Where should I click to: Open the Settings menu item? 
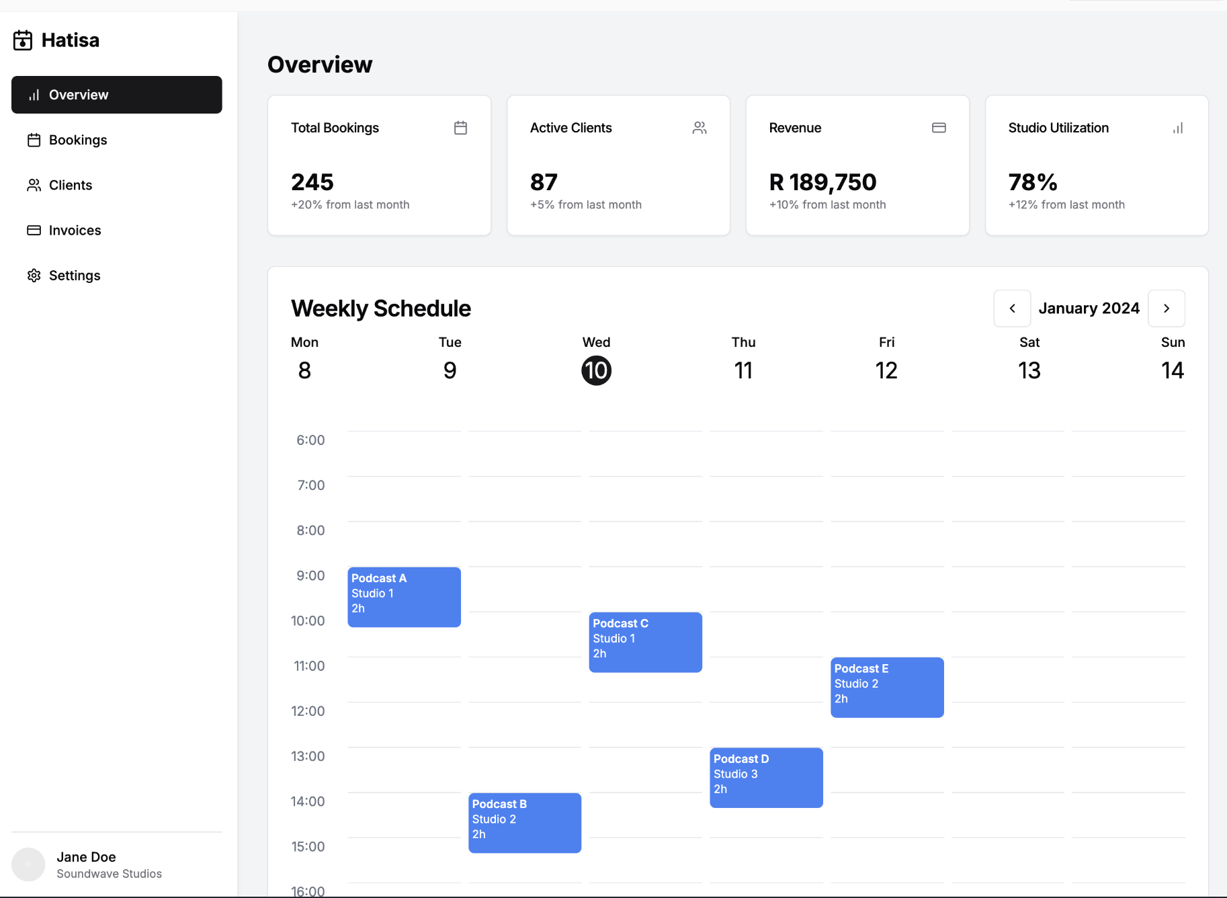point(117,276)
